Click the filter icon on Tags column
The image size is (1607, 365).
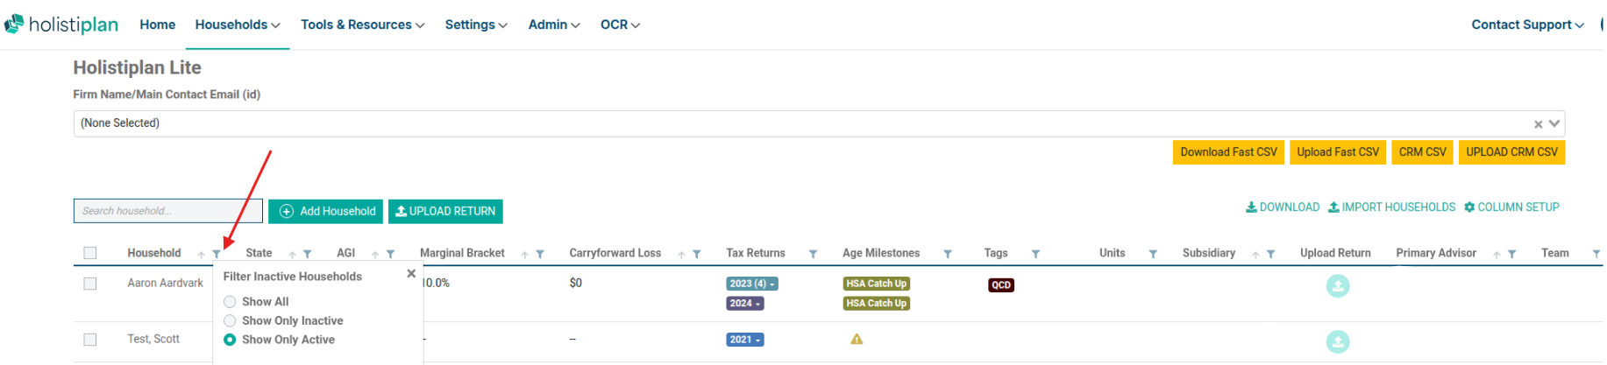[x=1035, y=254]
